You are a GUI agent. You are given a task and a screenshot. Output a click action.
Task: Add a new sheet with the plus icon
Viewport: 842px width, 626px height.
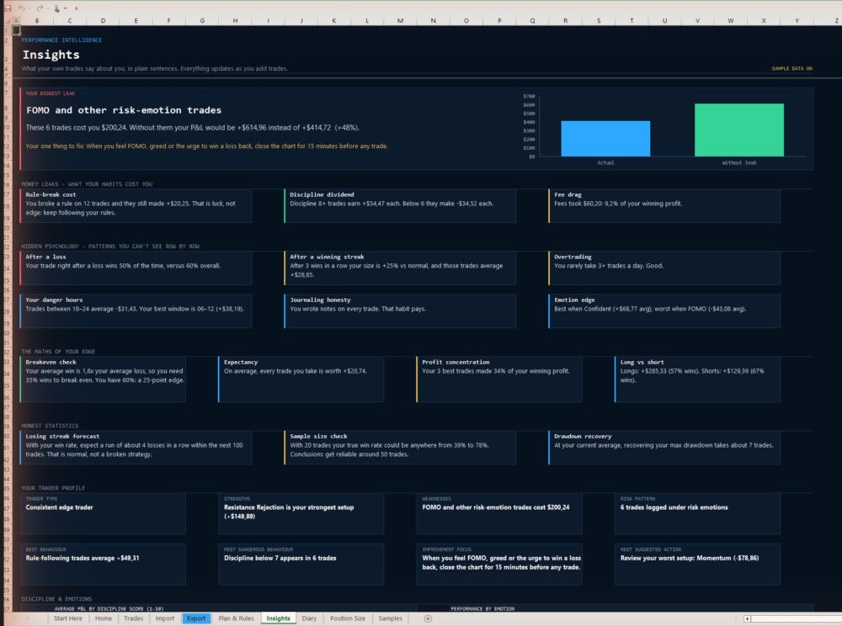point(428,618)
